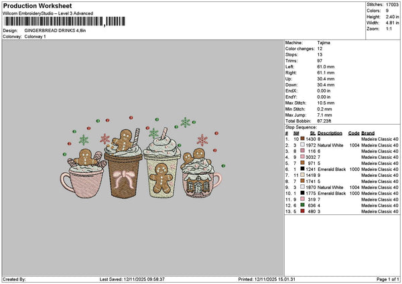This screenshot has width=402, height=284.
Task: Click the Left value "61.0 mm"
Action: (x=326, y=67)
